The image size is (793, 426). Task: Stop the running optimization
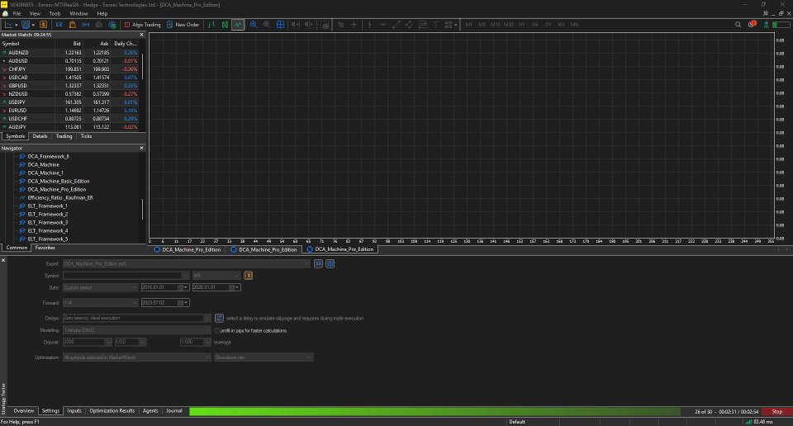776,412
